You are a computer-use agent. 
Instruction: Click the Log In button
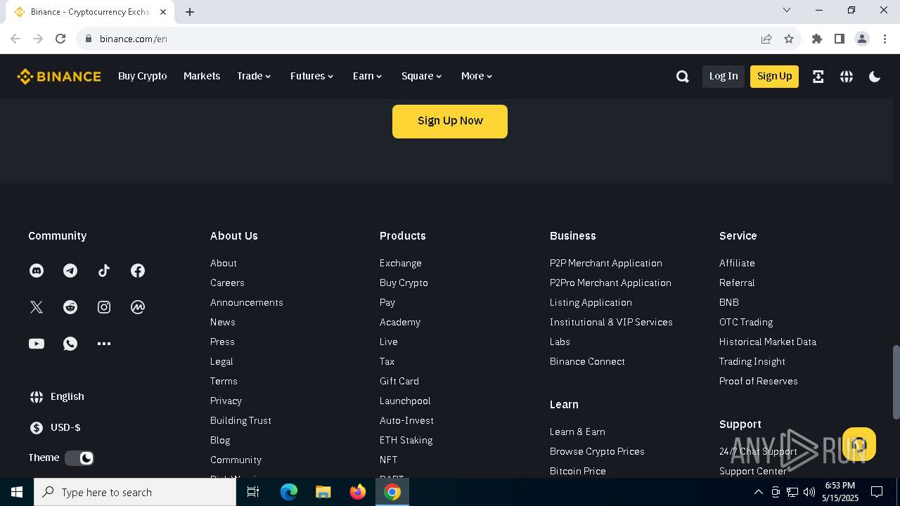[x=724, y=76]
